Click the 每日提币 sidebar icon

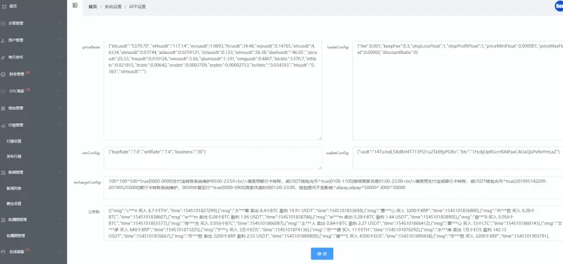pos(3,57)
